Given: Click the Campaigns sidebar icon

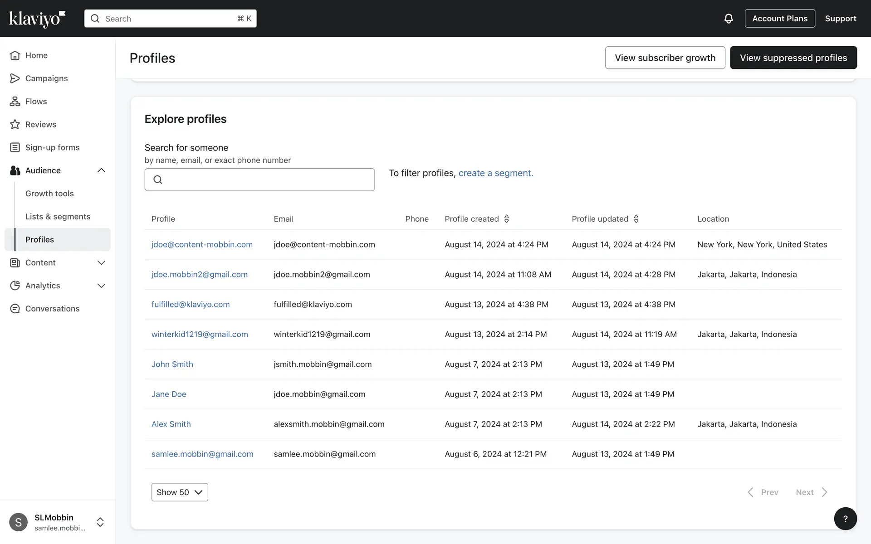Looking at the screenshot, I should click(15, 78).
